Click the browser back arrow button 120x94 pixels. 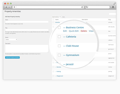6,7
